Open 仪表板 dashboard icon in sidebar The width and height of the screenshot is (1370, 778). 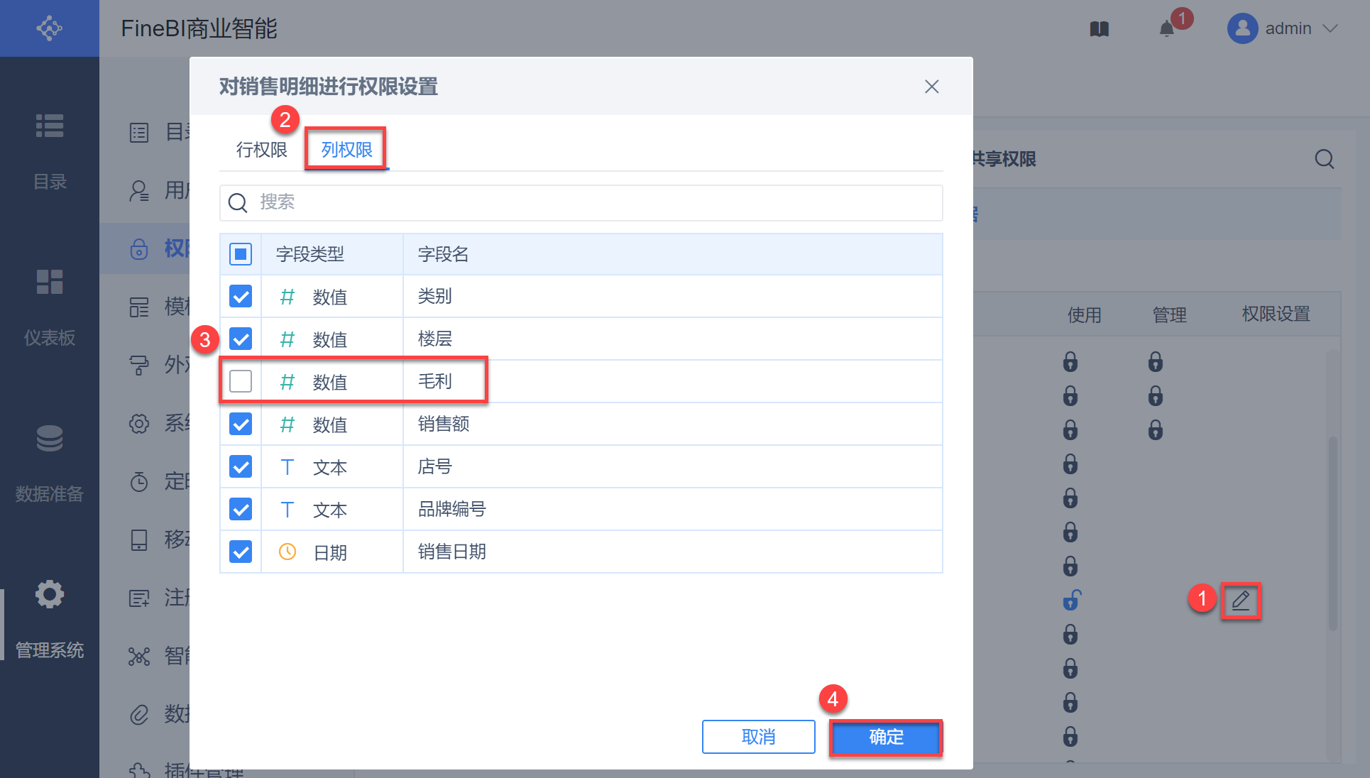pos(49,283)
